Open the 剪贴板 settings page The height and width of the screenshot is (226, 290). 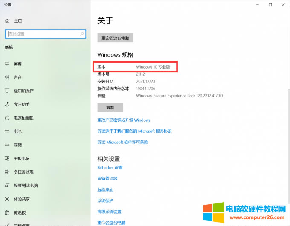pyautogui.click(x=20, y=212)
